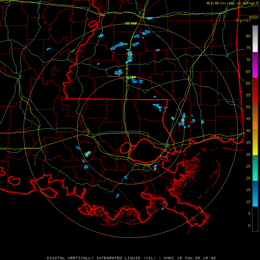Click the NIDS label near the legend
Screen dimensions: 260x260
point(254,17)
